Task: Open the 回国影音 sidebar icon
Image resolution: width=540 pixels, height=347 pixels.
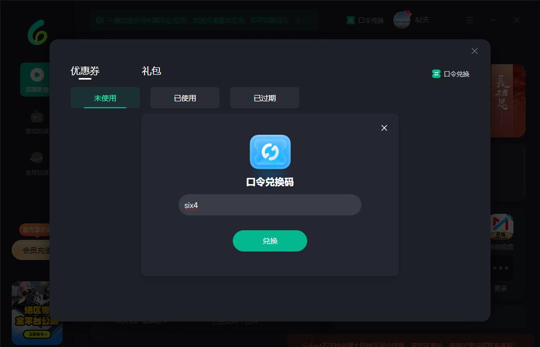Action: pos(37,80)
